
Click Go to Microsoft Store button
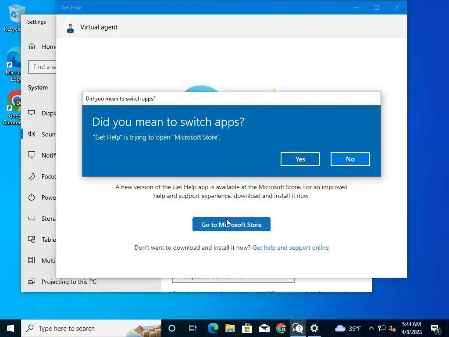232,224
